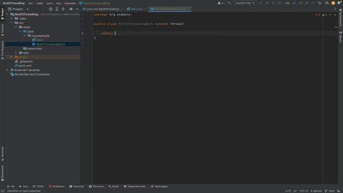Click the Structure vertical sidebar tab

point(2,154)
